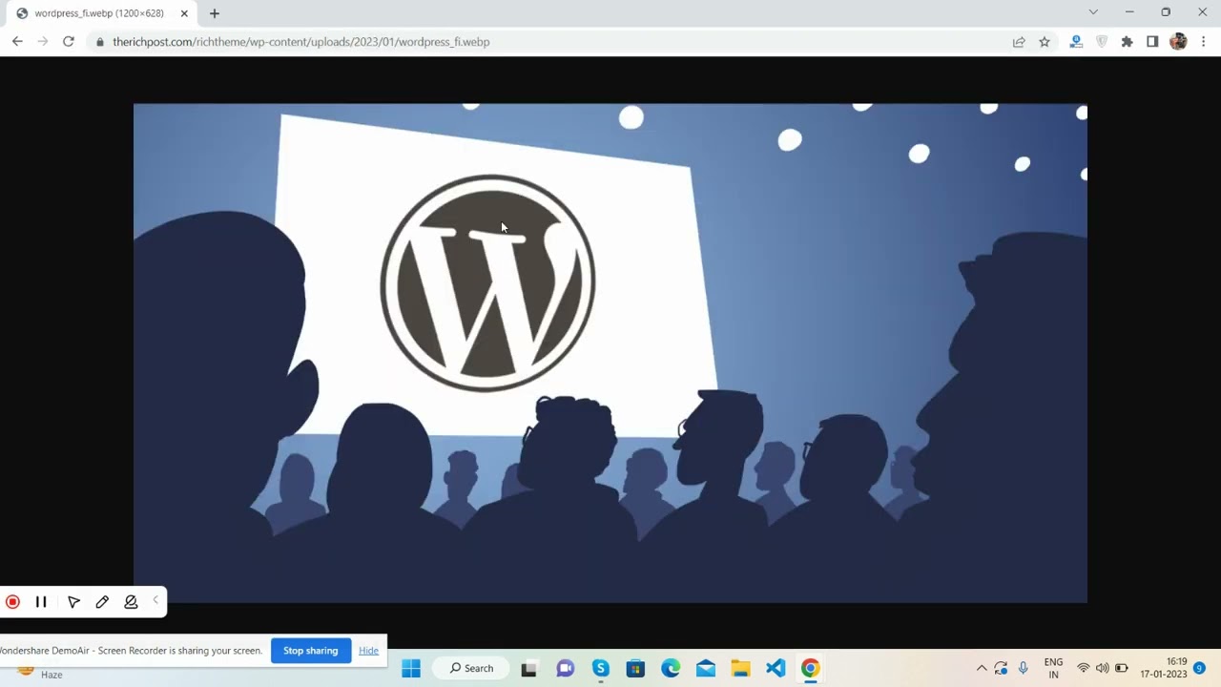1221x687 pixels.
Task: Open the battery status tray icon
Action: coord(1122,668)
